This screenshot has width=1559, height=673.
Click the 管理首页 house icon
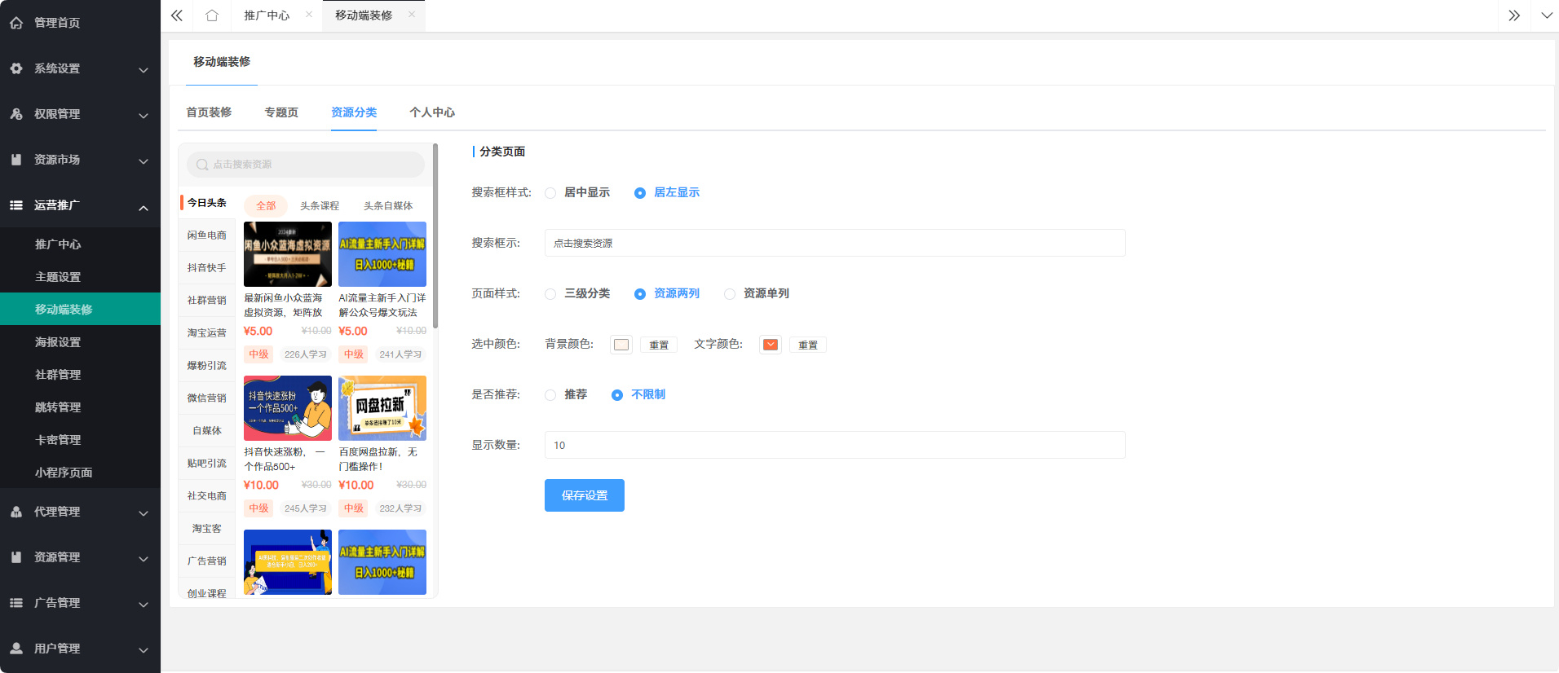click(x=16, y=23)
